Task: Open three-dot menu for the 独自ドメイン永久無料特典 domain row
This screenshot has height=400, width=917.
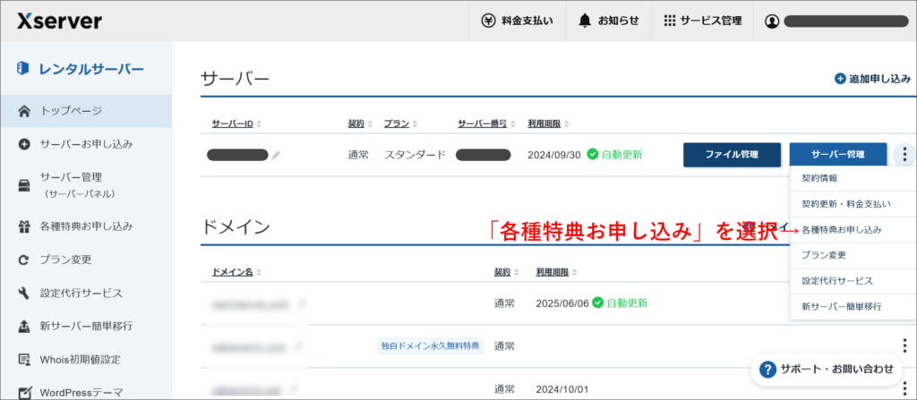Action: [904, 344]
